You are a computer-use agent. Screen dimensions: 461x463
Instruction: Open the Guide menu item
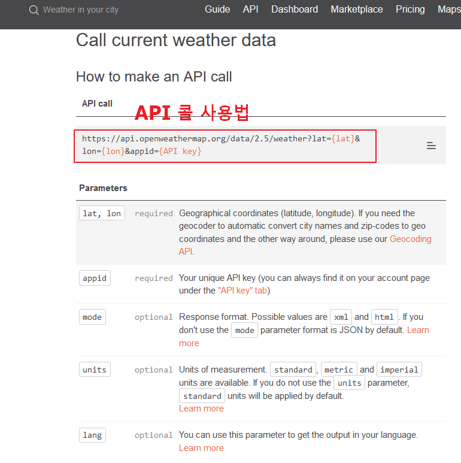point(217,10)
